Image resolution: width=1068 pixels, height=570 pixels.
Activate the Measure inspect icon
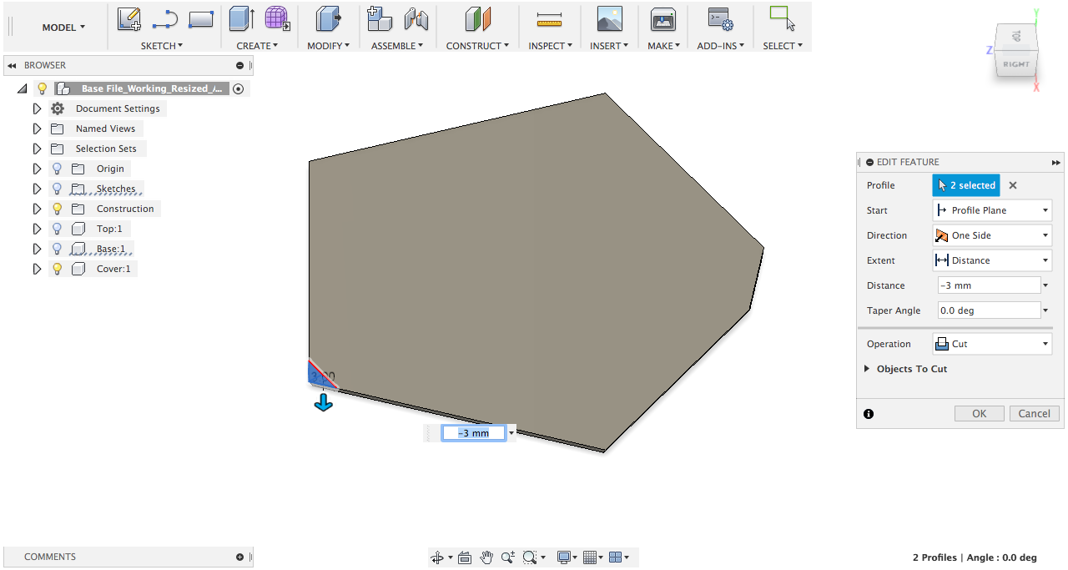click(x=549, y=19)
